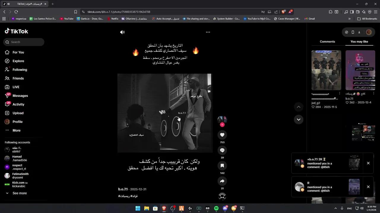
Task: Open the Brave Wallet icon
Action: click(358, 12)
